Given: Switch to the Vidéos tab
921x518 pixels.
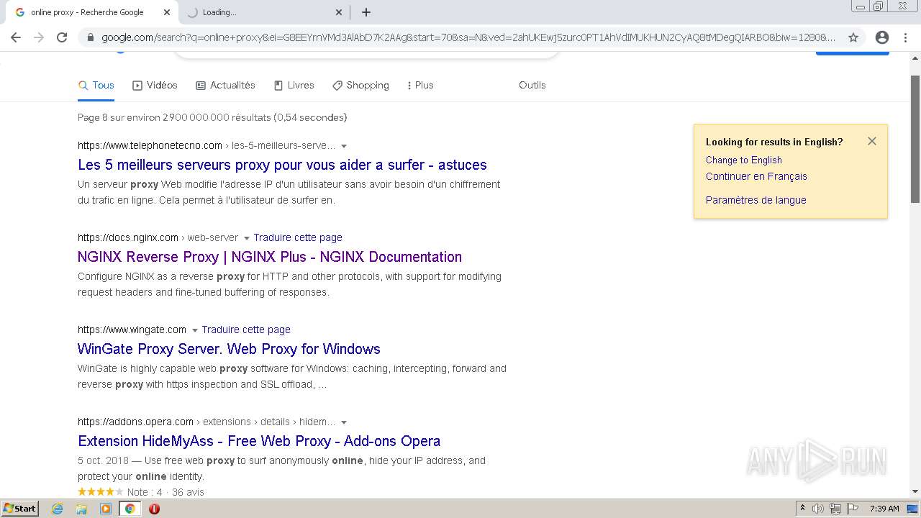Looking at the screenshot, I should [155, 85].
